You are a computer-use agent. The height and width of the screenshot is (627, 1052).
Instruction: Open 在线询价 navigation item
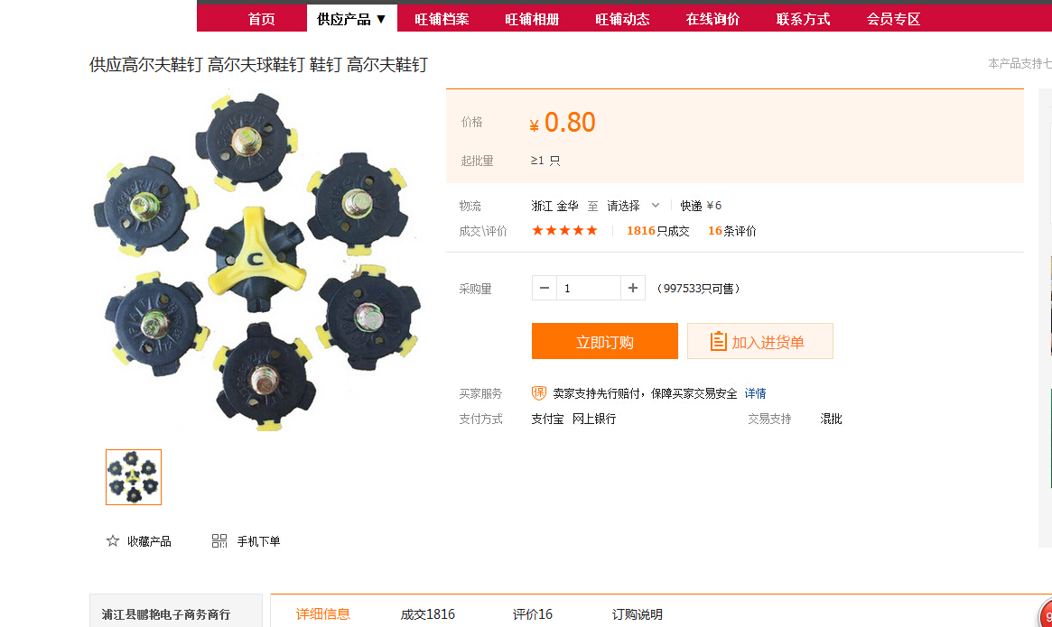point(712,19)
